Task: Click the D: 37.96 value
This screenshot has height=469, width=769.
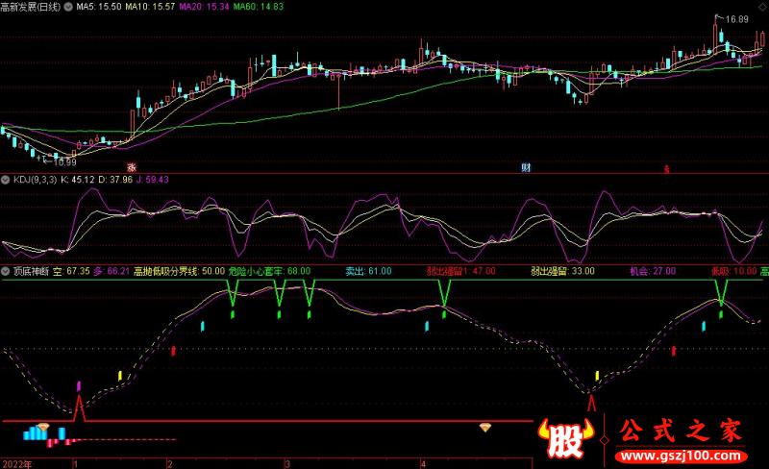Action: point(115,180)
